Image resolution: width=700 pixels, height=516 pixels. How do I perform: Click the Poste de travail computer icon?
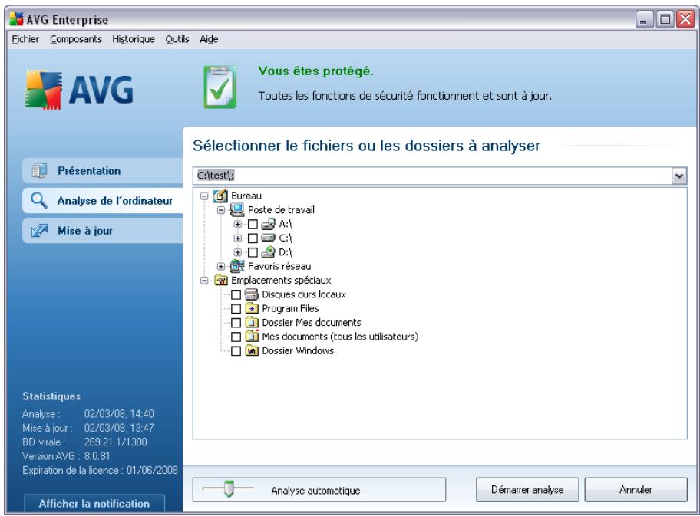tap(237, 209)
